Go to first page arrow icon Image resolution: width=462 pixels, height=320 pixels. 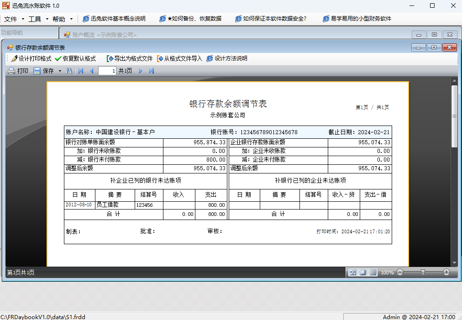(81, 71)
